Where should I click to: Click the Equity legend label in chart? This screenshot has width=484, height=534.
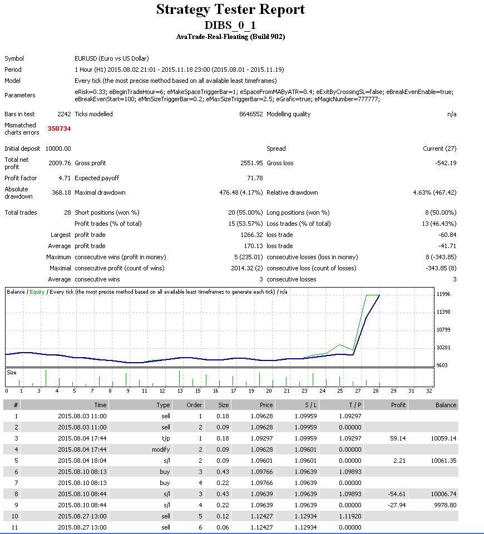click(x=37, y=292)
